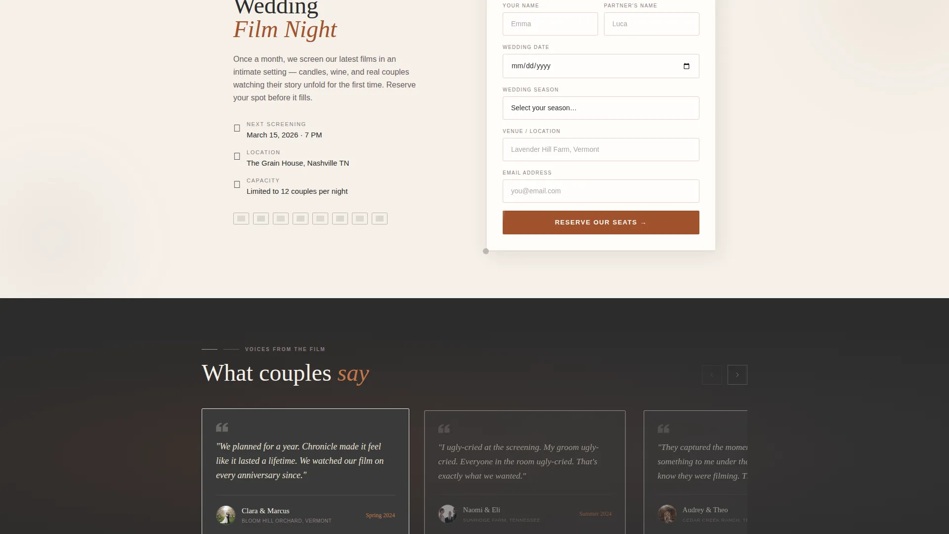Click the quote mark in Clara & Marcus card
Image resolution: width=949 pixels, height=534 pixels.
222,427
